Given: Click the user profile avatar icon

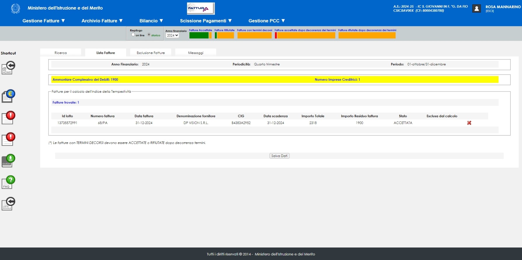Looking at the screenshot, I should pos(476,9).
